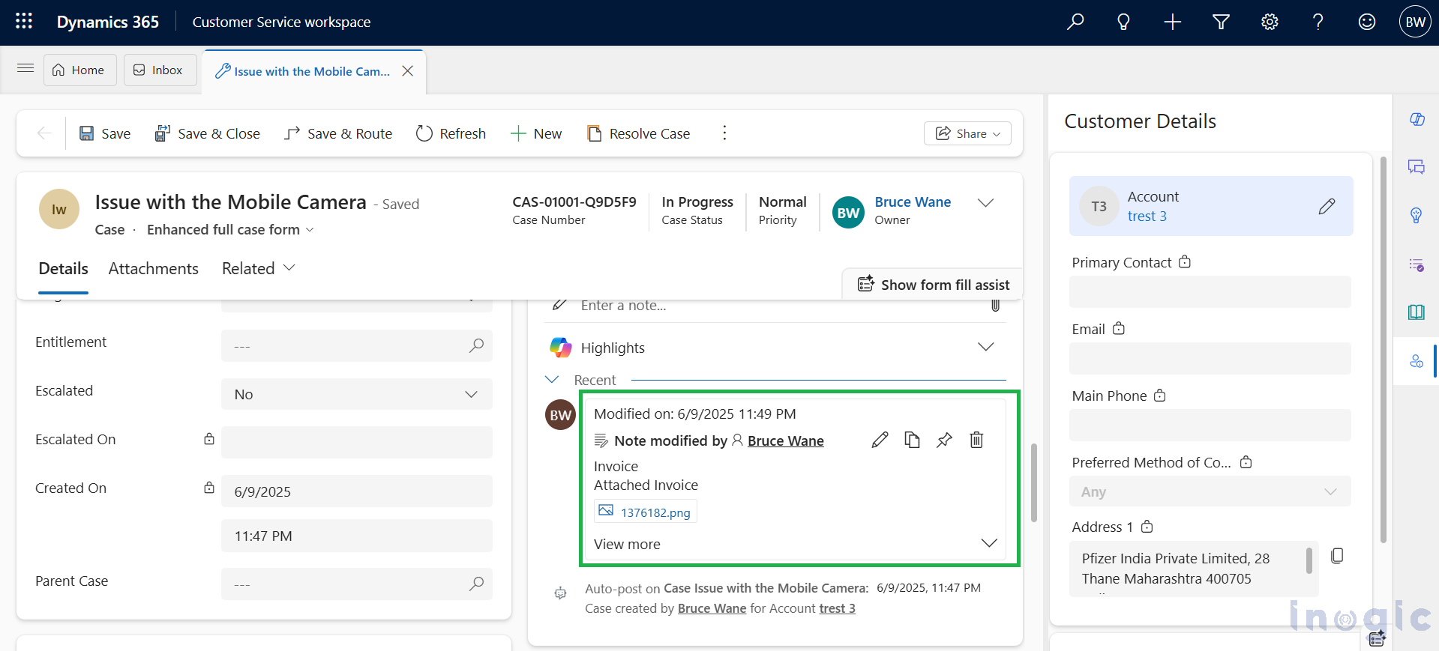Viewport: 1439px width, 651px height.
Task: Open knowledge search book icon in side rail
Action: pyautogui.click(x=1417, y=312)
